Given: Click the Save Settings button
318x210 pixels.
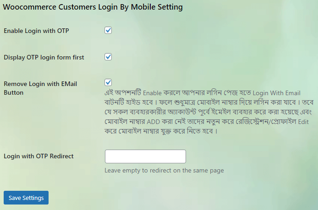Looking at the screenshot, I should pos(26,198).
